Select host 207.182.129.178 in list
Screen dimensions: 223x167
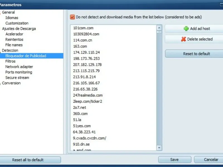coord(87,65)
